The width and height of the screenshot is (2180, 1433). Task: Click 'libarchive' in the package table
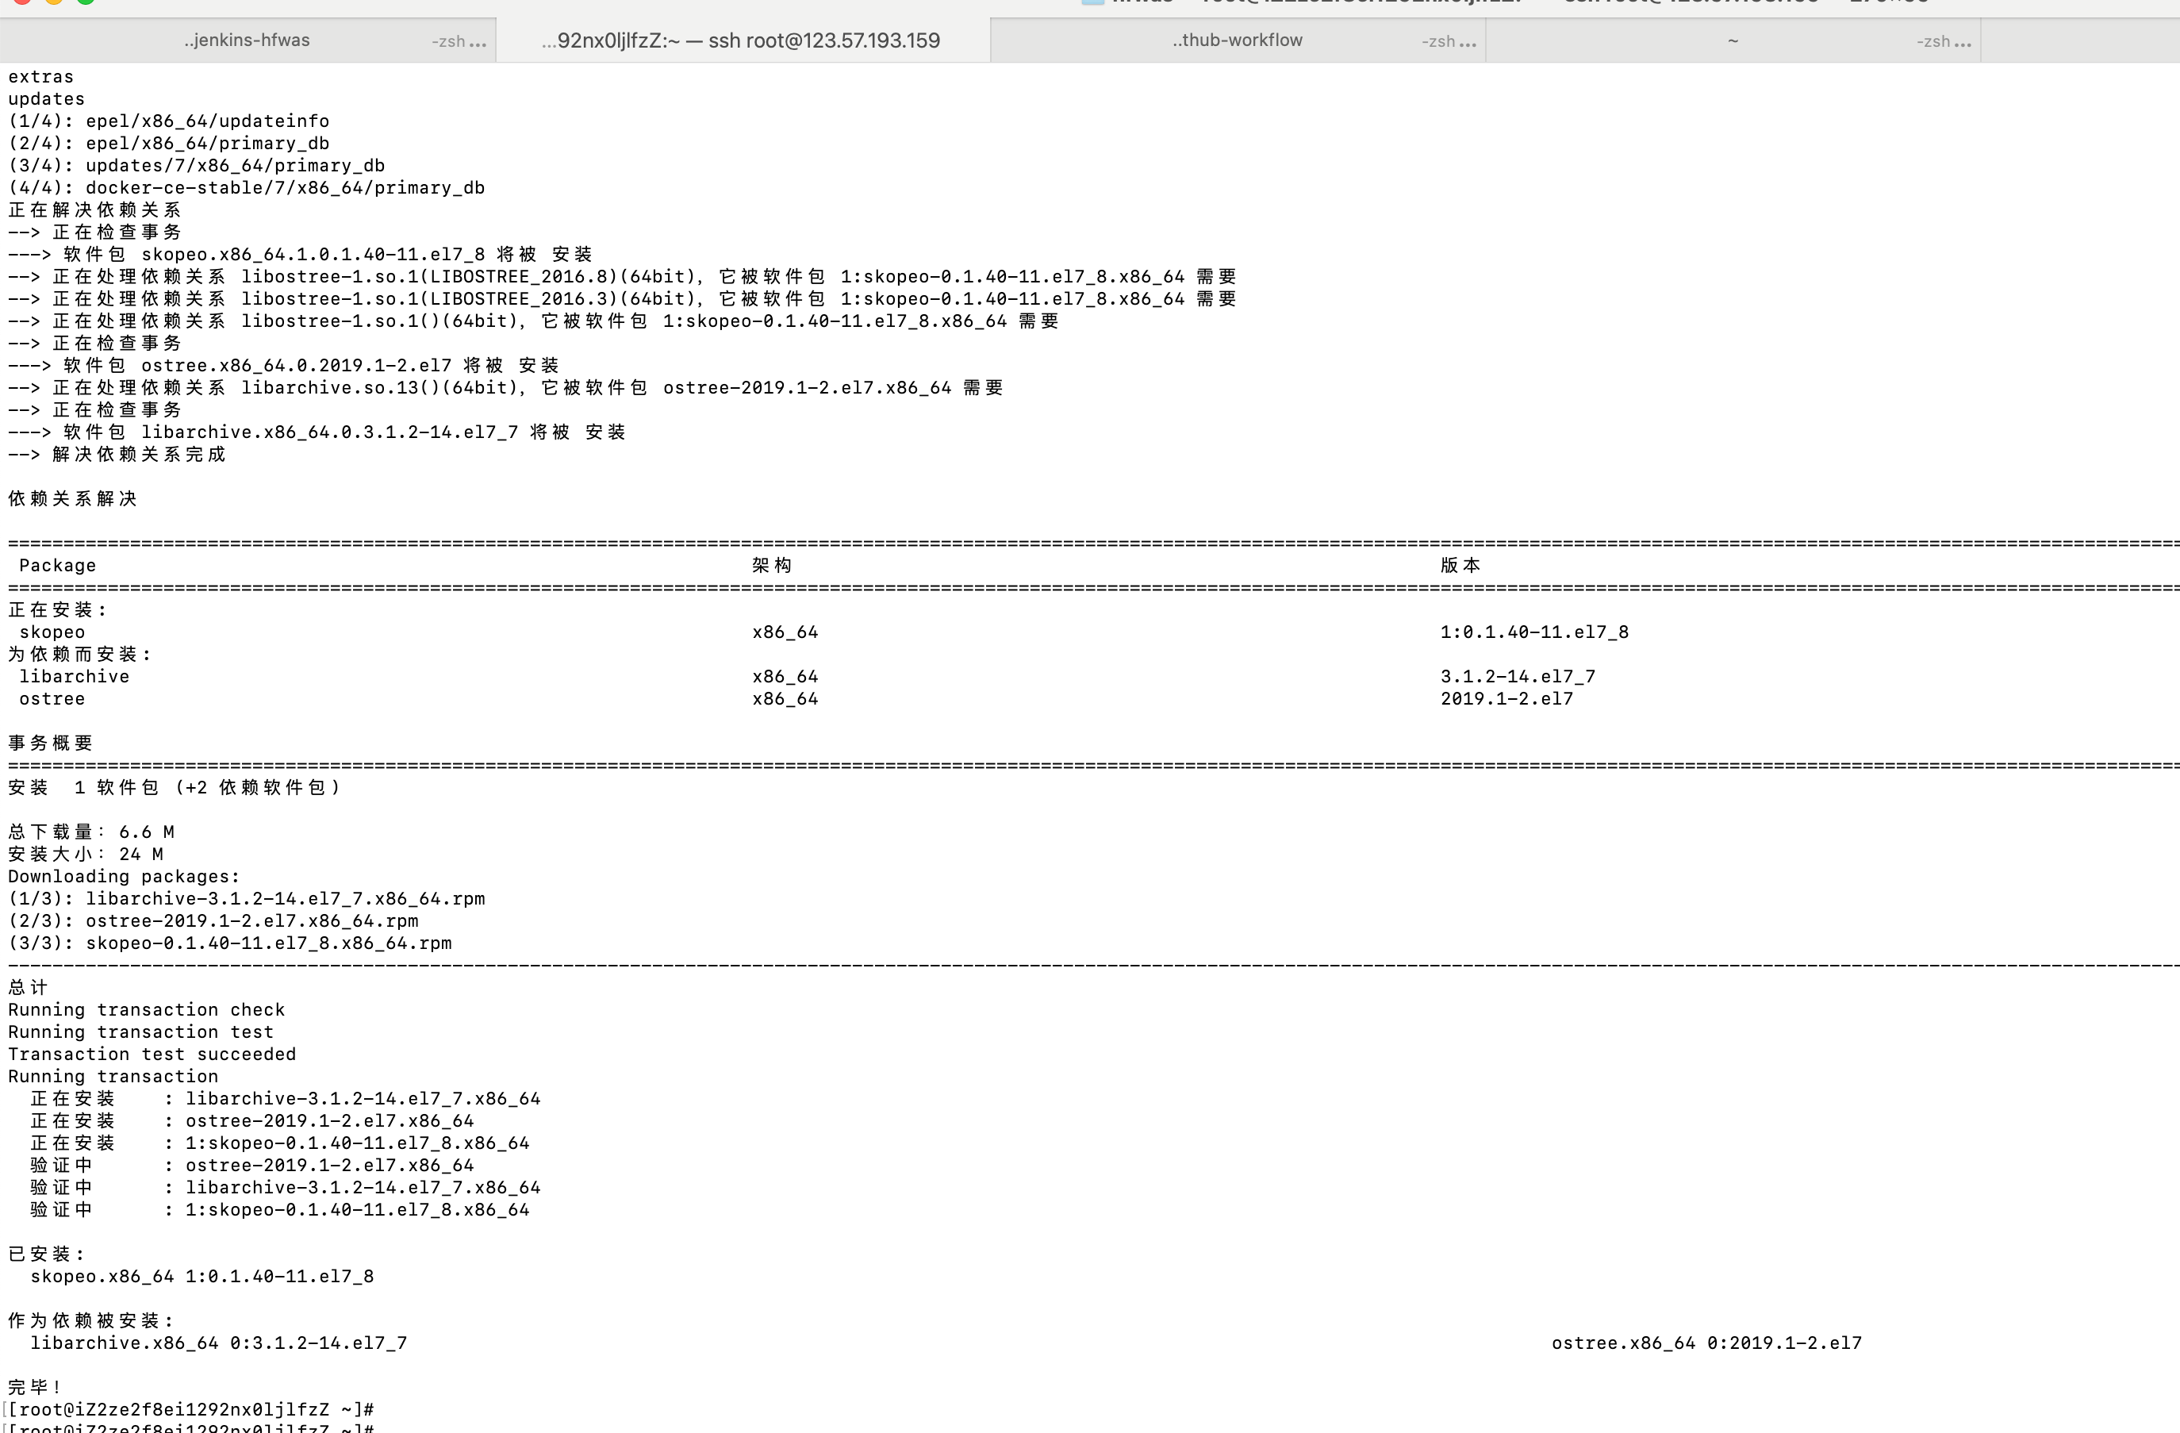pyautogui.click(x=75, y=676)
